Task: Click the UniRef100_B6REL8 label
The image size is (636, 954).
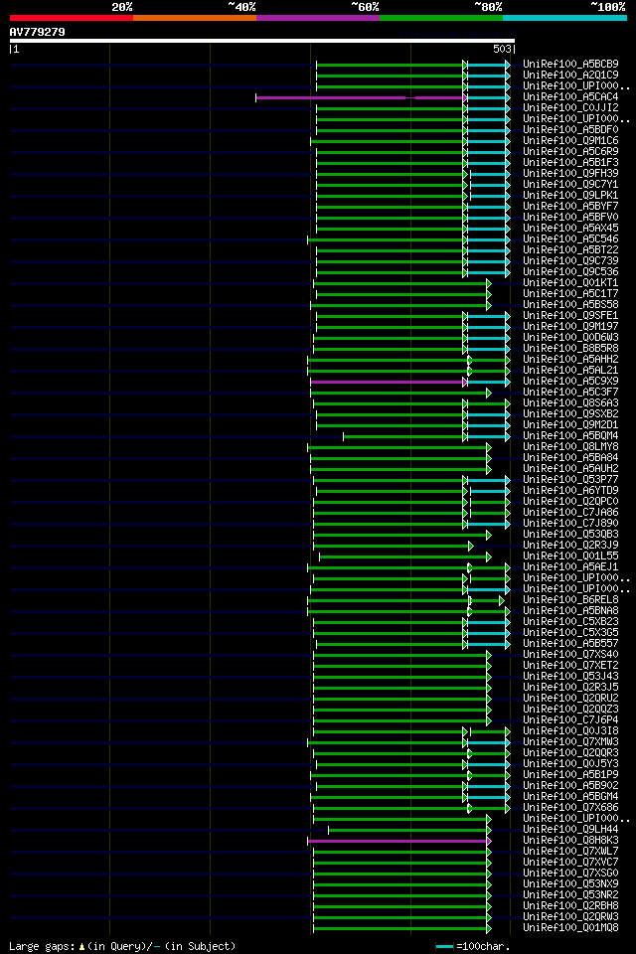Action: click(x=570, y=600)
